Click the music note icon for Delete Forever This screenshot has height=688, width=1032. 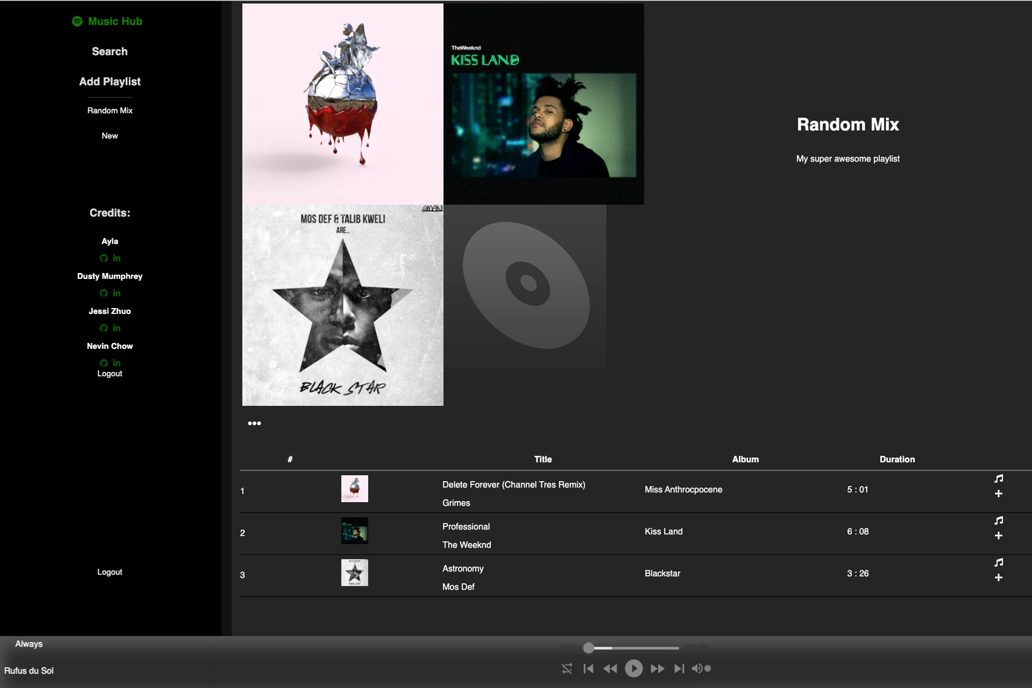click(999, 478)
